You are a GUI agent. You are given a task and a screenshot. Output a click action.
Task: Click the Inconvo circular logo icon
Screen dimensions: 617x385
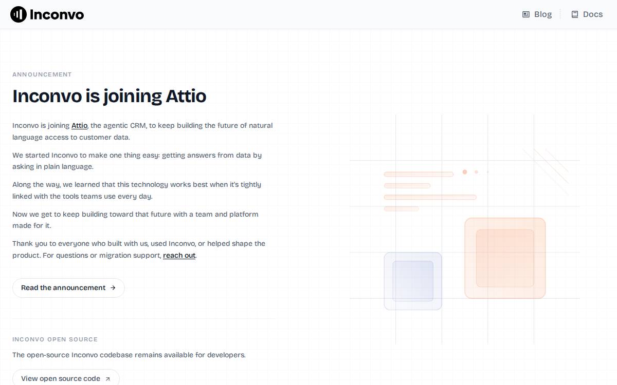tap(19, 14)
